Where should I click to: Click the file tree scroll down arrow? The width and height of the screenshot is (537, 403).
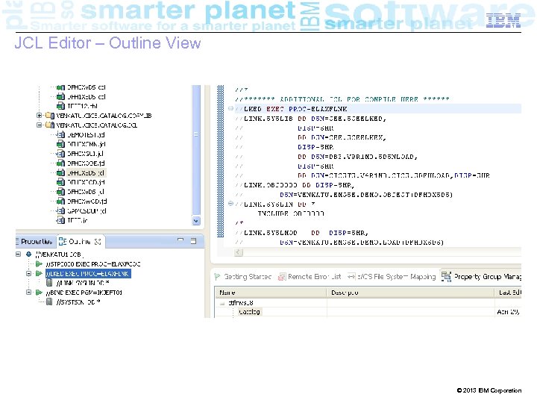(196, 221)
